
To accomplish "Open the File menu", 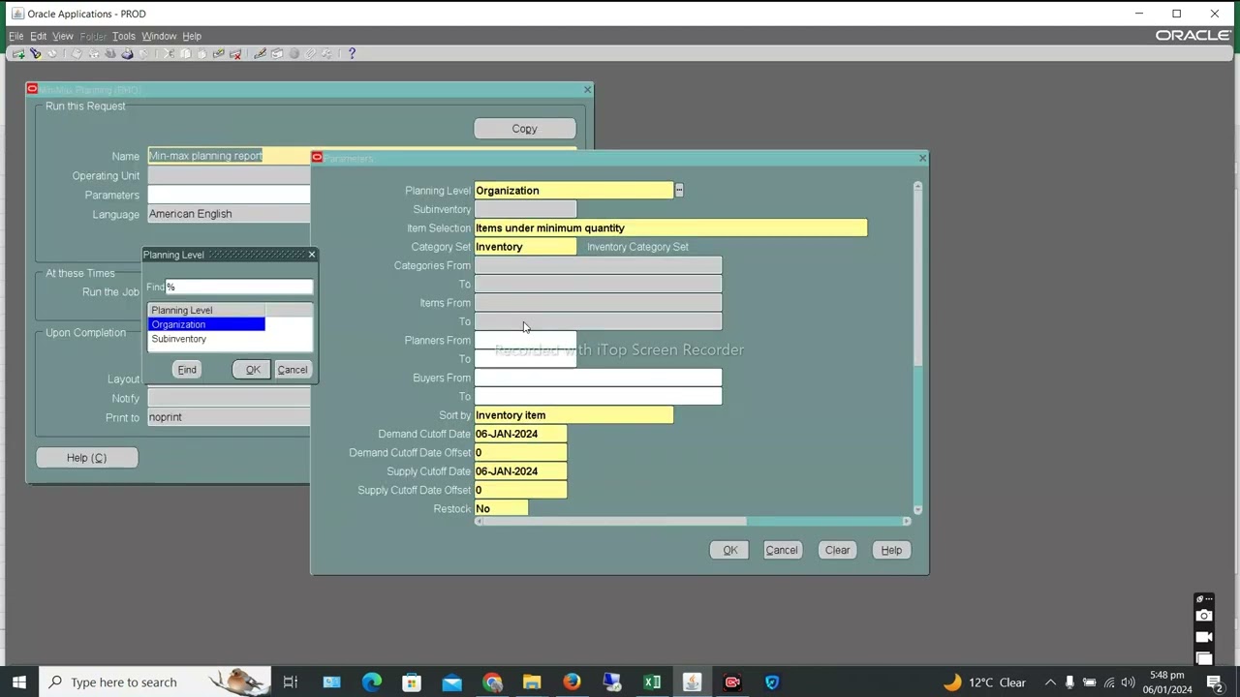I will coord(16,36).
